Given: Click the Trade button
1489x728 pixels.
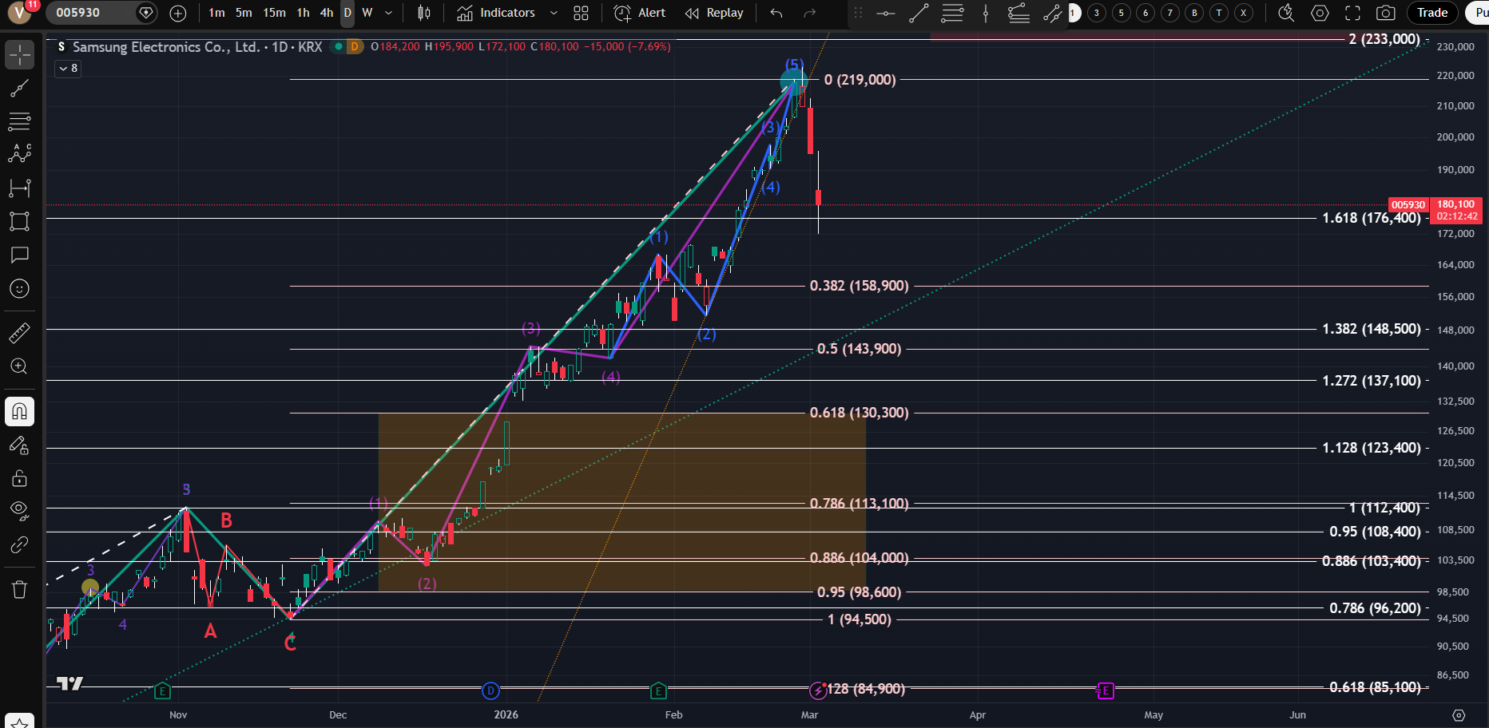Looking at the screenshot, I should (1432, 13).
